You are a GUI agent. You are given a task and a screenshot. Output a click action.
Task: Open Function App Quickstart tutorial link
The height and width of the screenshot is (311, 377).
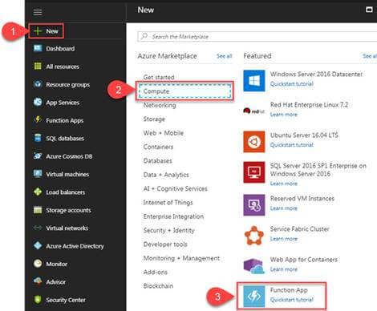click(292, 300)
